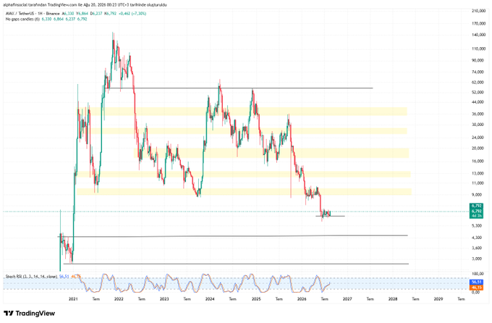Click the Stoch RSI legend value 46,15
This screenshot has width=492, height=323.
[76, 277]
